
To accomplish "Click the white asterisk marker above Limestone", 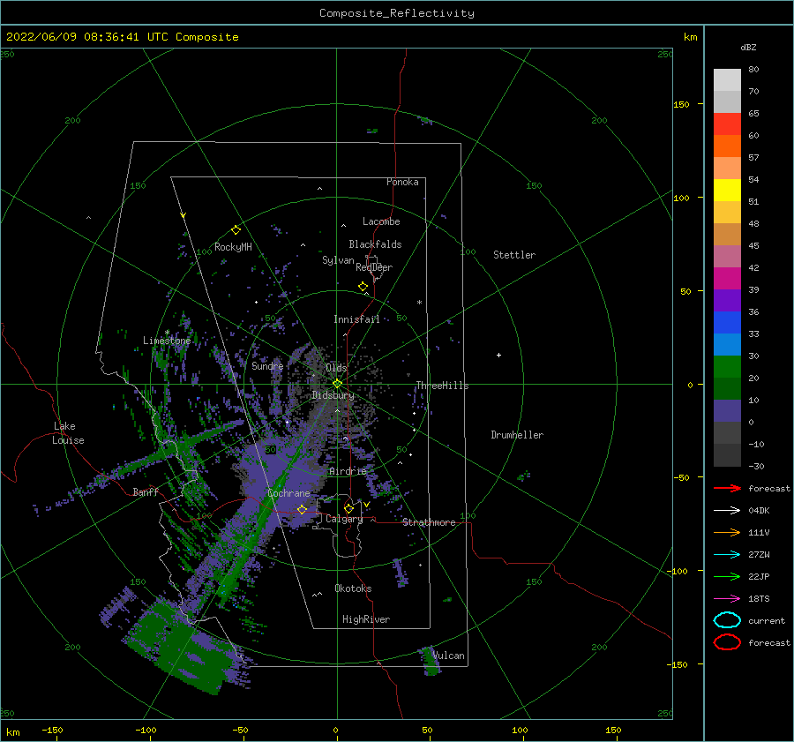I will 167,333.
